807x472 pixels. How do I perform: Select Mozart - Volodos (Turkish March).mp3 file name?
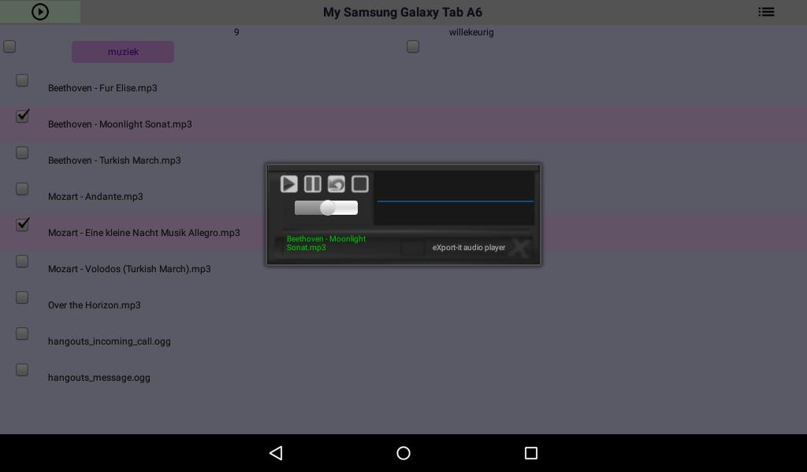[x=129, y=268]
